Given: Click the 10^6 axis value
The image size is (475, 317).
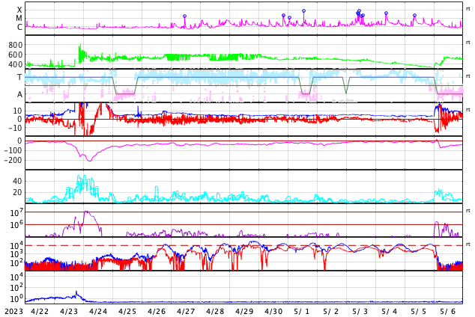Looking at the screenshot, I should coord(16,225).
